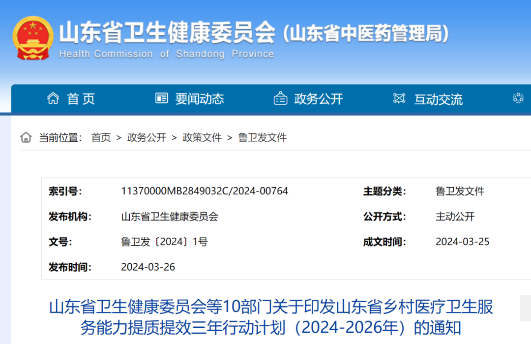The width and height of the screenshot is (531, 344).
Task: Open the 要闻动态 navigation menu item
Action: click(x=200, y=99)
